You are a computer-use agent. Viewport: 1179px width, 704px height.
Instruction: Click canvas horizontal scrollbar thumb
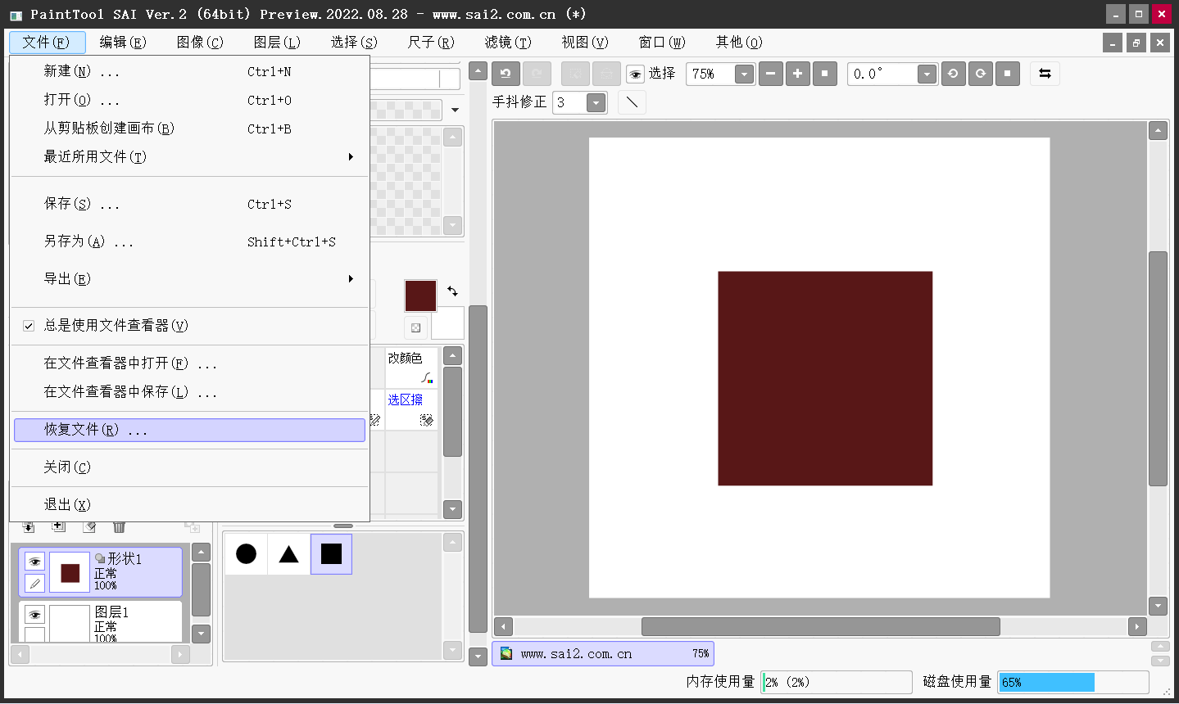tap(821, 627)
